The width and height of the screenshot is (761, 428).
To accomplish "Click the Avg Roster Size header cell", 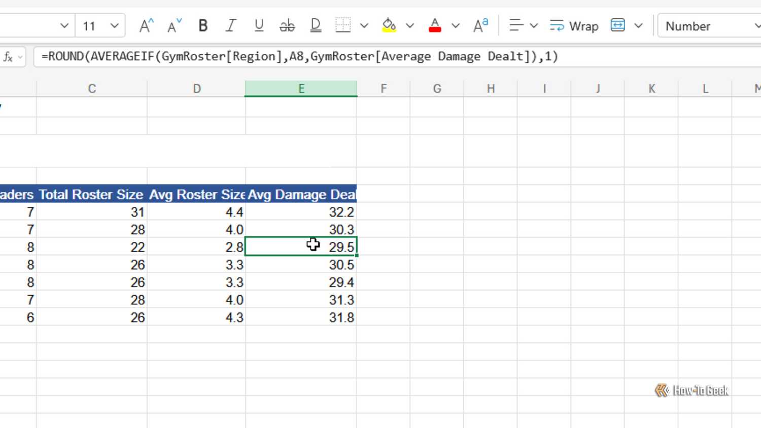I will (197, 195).
